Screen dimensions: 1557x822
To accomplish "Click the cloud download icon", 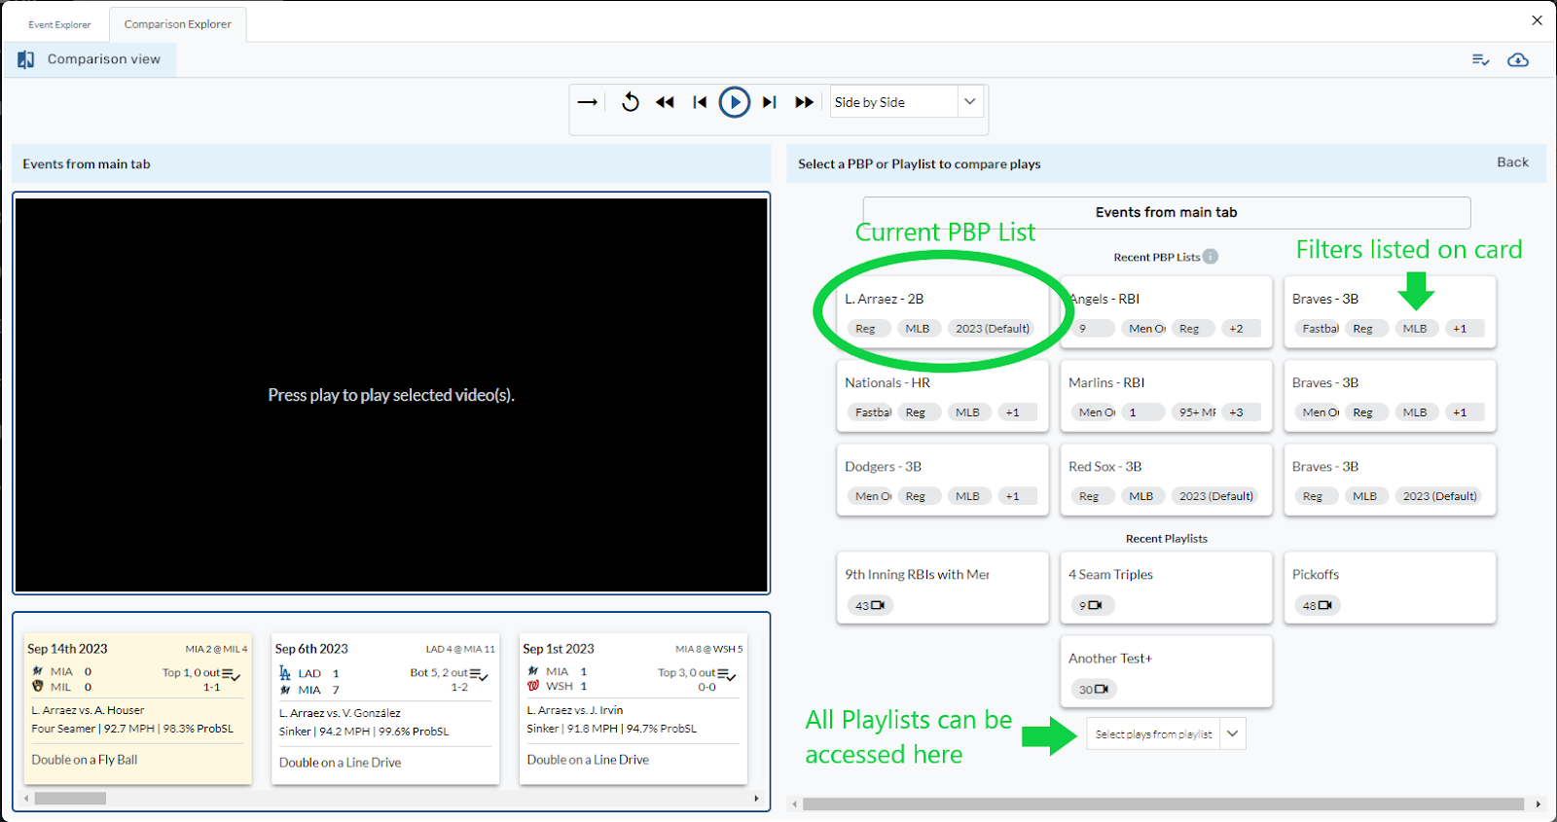I will click(1517, 60).
